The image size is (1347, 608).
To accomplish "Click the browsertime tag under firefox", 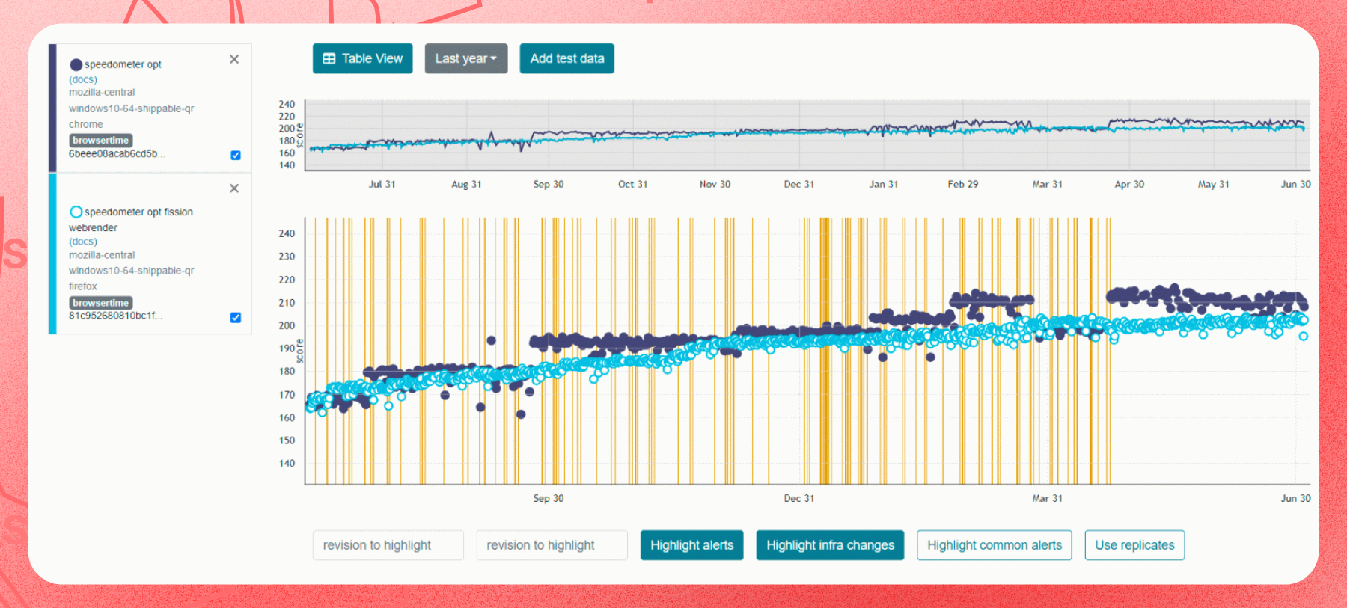I will (x=101, y=303).
